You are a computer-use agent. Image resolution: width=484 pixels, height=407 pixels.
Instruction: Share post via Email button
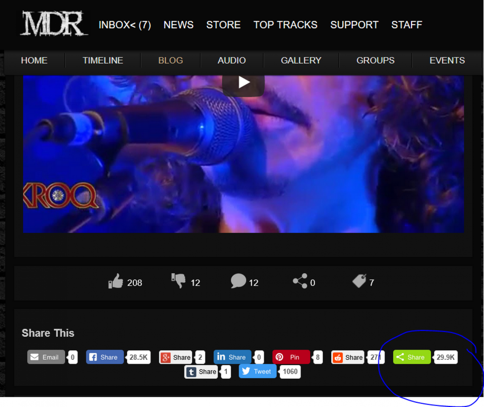coord(46,357)
